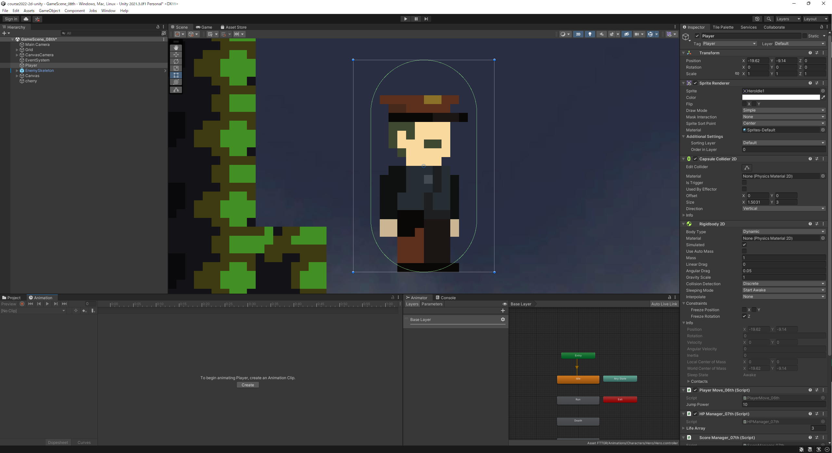
Task: Select the Transform tool in scene toolbar
Action: (x=176, y=82)
